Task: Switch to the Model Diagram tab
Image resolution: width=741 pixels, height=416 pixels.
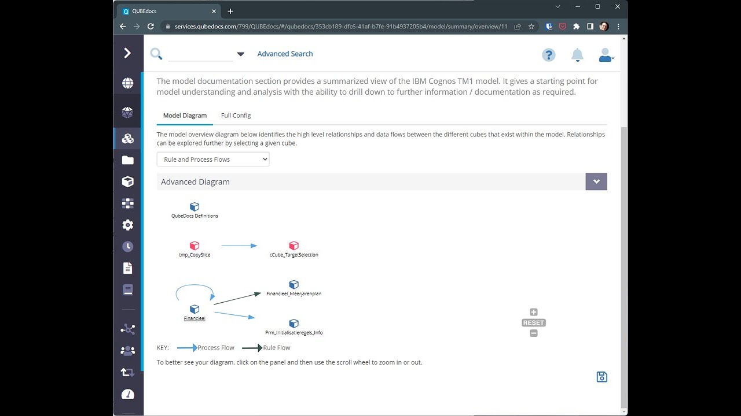Action: (x=185, y=116)
